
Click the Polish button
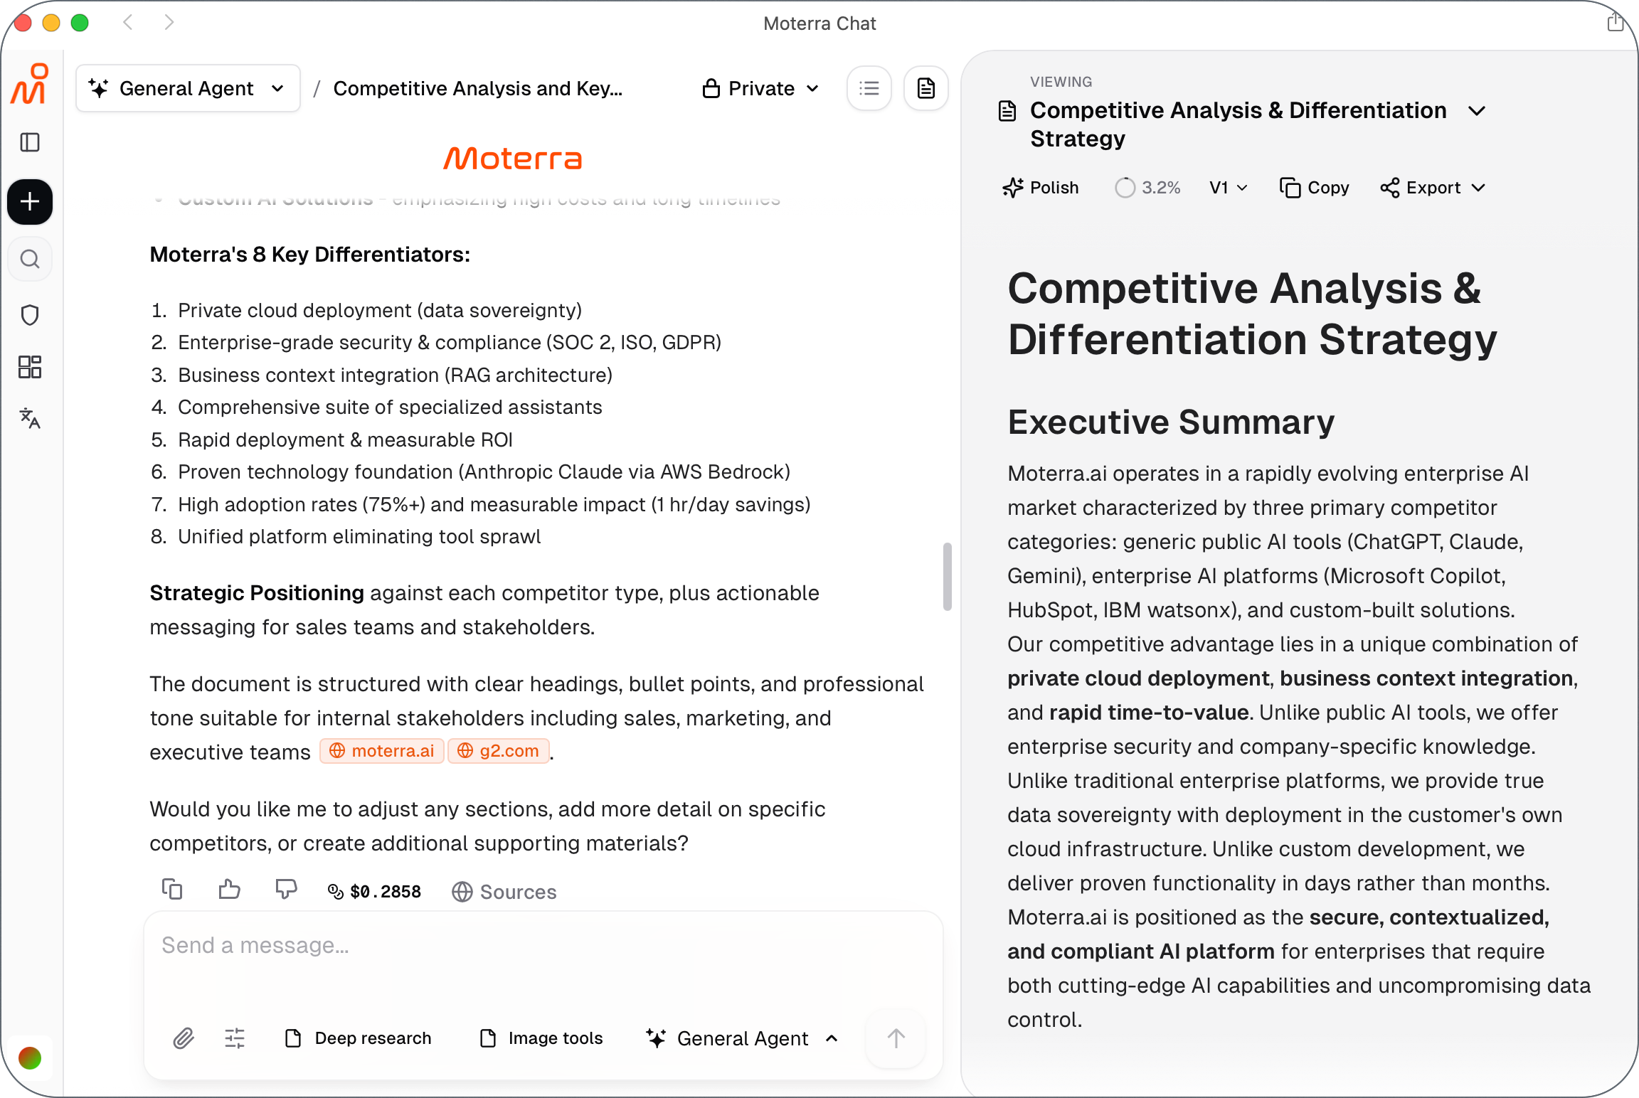pos(1041,188)
